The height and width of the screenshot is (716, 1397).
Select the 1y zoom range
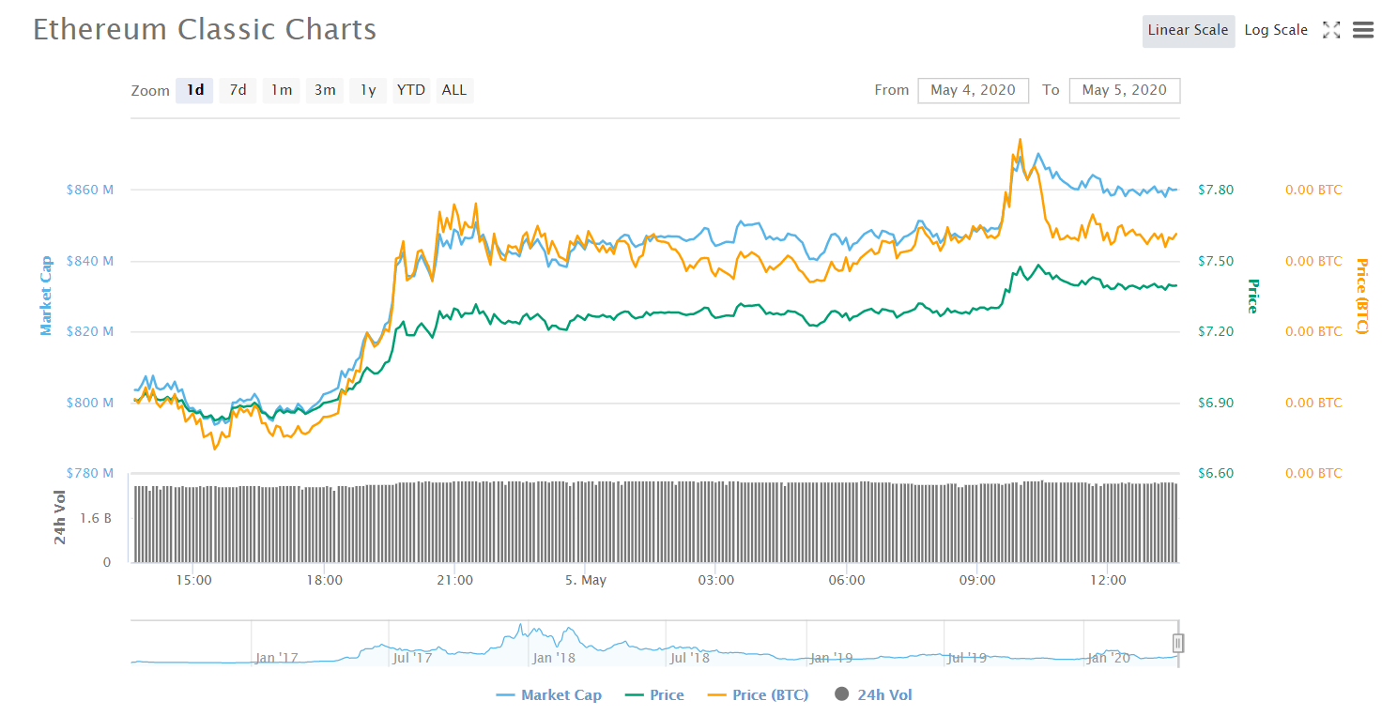tap(368, 90)
